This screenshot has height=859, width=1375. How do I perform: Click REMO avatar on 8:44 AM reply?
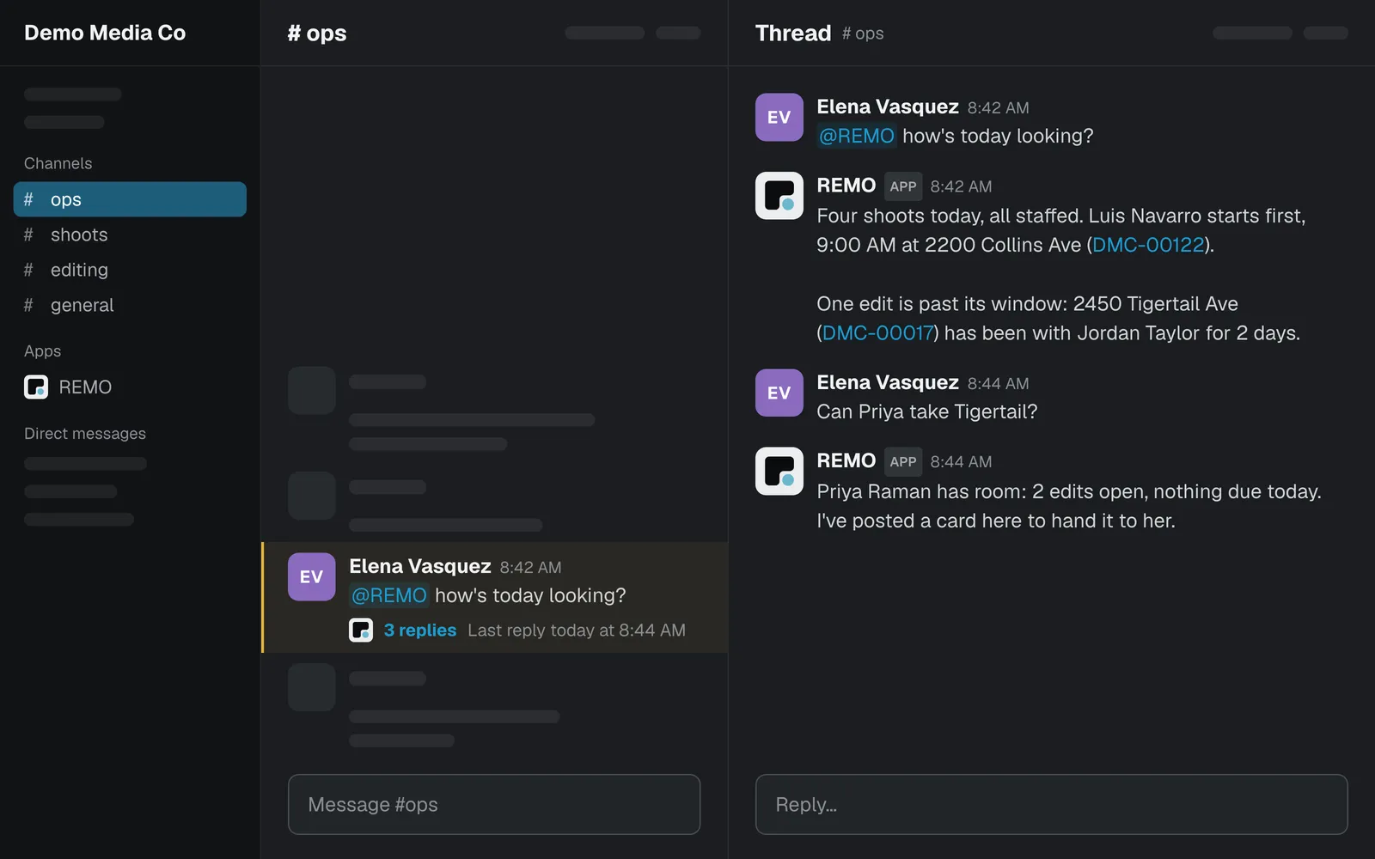click(779, 472)
